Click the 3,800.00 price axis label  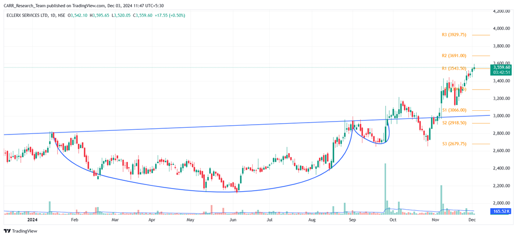click(502, 46)
